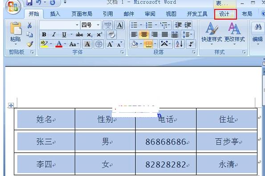Open the clipboard pane launcher
Viewport: 265px width, 176px height.
coord(32,52)
